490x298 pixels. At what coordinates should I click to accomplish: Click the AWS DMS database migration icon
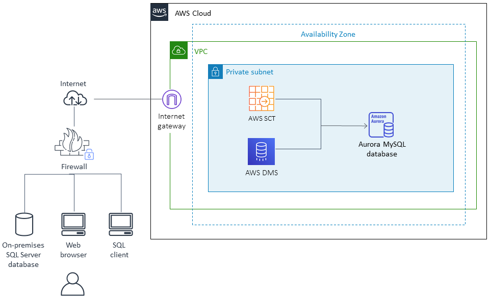pos(261,151)
